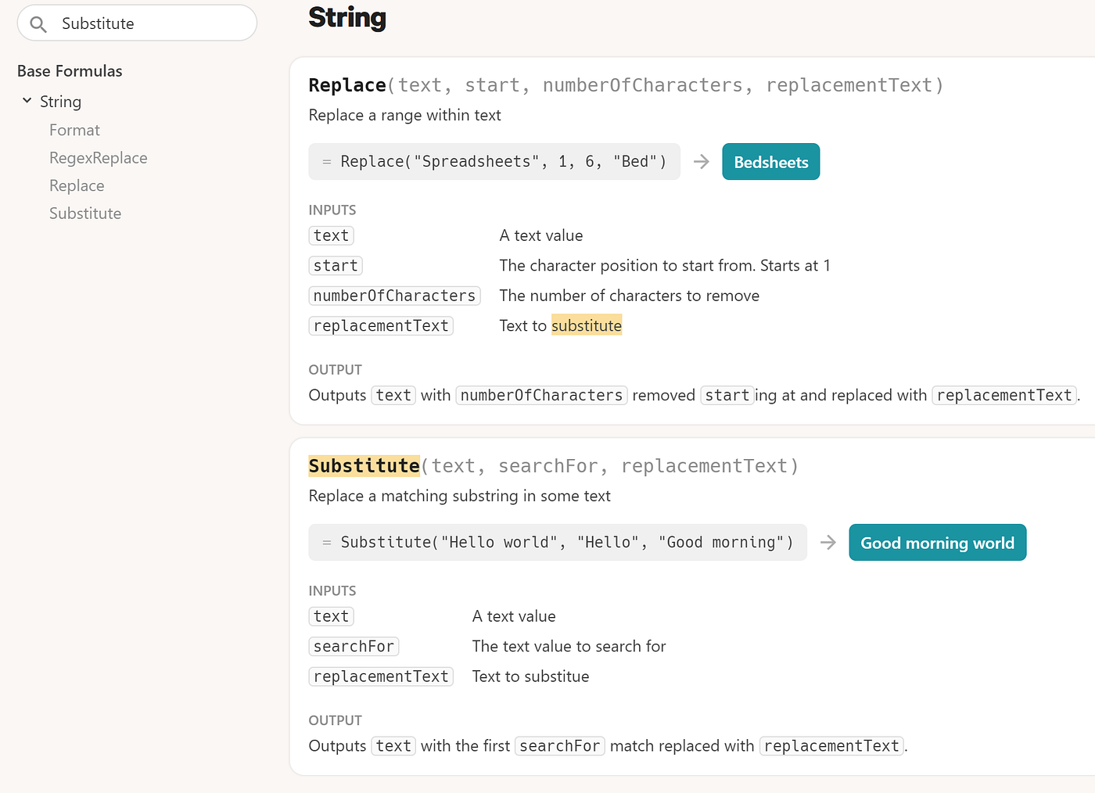
Task: Click the Substitute example formula box
Action: coord(558,543)
